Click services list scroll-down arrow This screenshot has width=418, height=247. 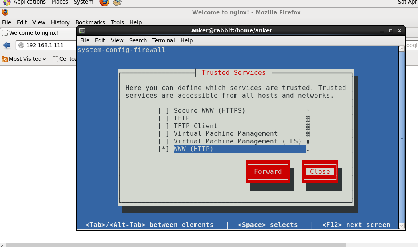(x=308, y=149)
